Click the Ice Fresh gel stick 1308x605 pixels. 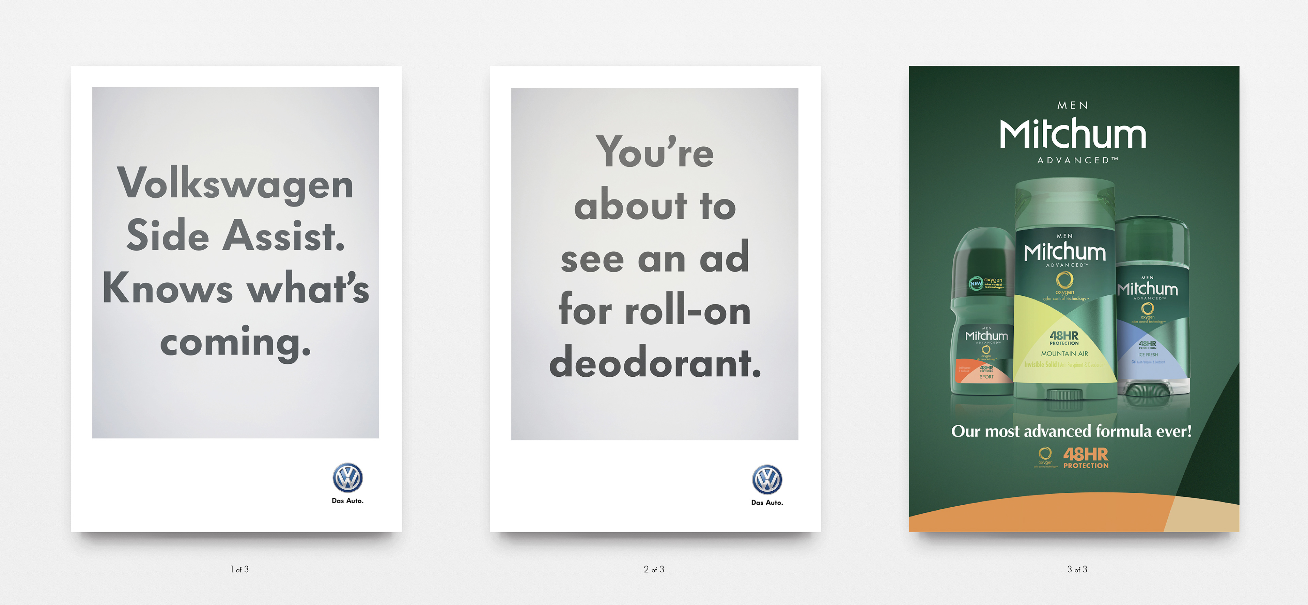[x=1153, y=306]
